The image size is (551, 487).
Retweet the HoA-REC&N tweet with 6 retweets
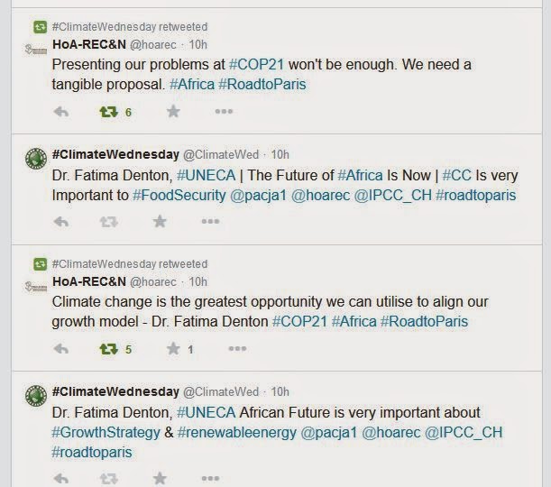109,112
